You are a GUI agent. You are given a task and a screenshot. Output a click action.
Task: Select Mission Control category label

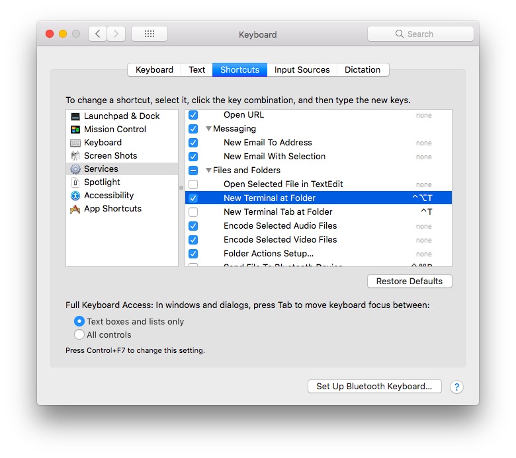pyautogui.click(x=115, y=130)
